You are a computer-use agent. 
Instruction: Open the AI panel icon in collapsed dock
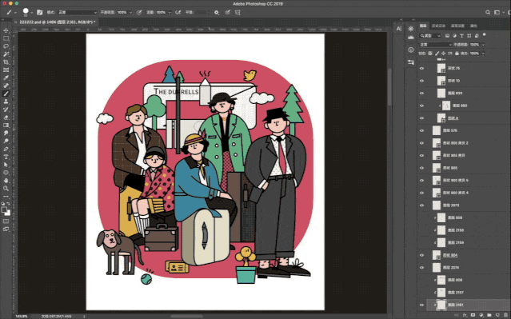[x=399, y=29]
